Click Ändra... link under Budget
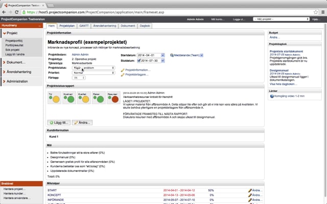The height and width of the screenshot is (204, 327). 275,37
